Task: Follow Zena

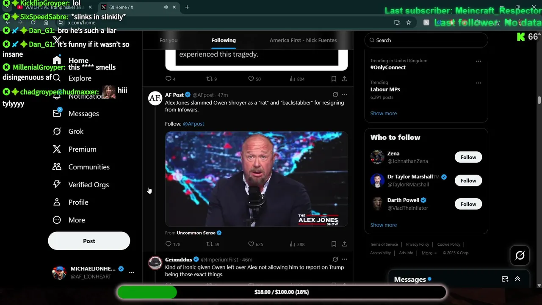Action: [x=468, y=157]
